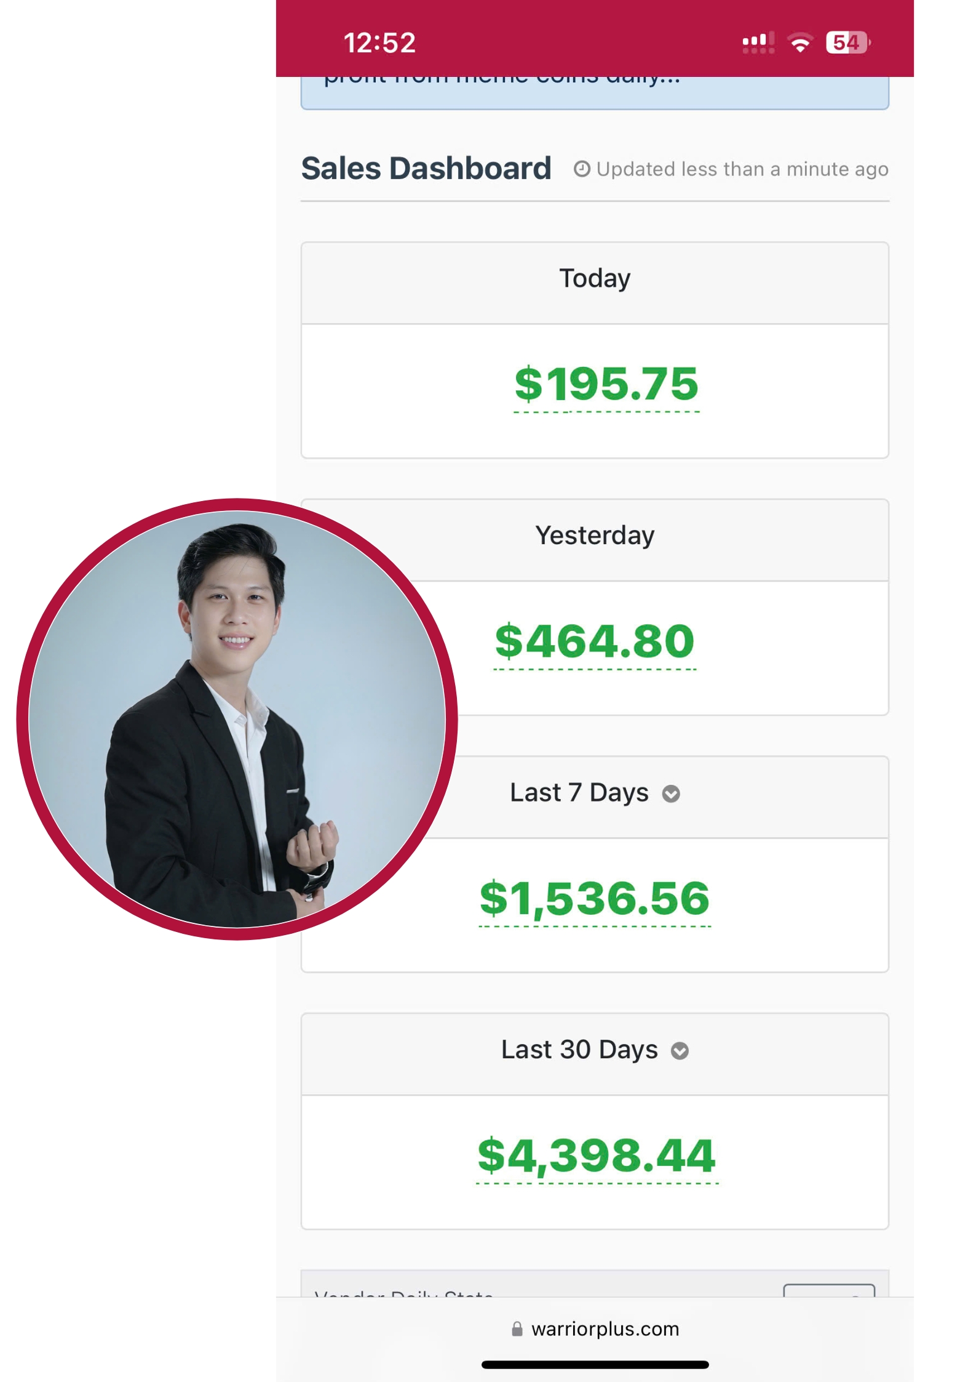
Task: Click the "Updated less than a minute ago" text
Action: click(x=742, y=169)
